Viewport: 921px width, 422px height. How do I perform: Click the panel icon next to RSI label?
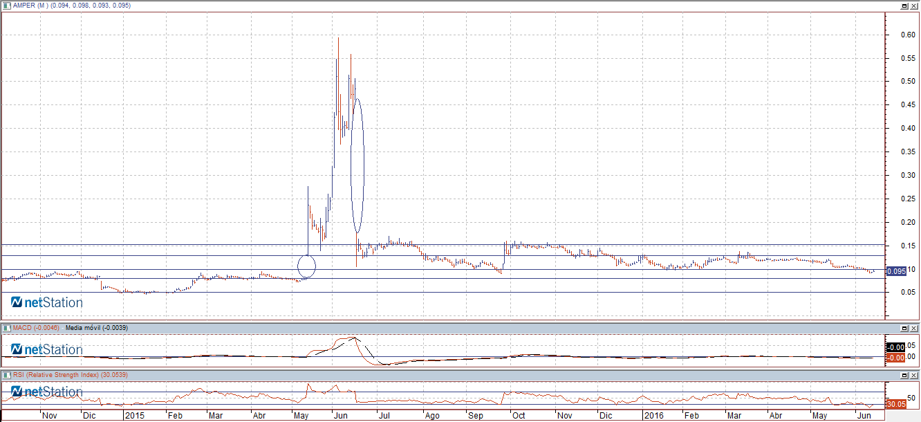click(x=6, y=374)
